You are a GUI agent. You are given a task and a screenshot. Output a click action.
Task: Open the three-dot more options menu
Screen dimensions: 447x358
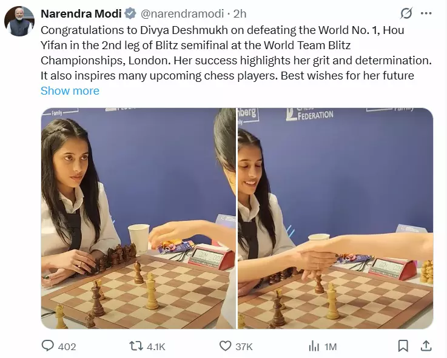426,13
